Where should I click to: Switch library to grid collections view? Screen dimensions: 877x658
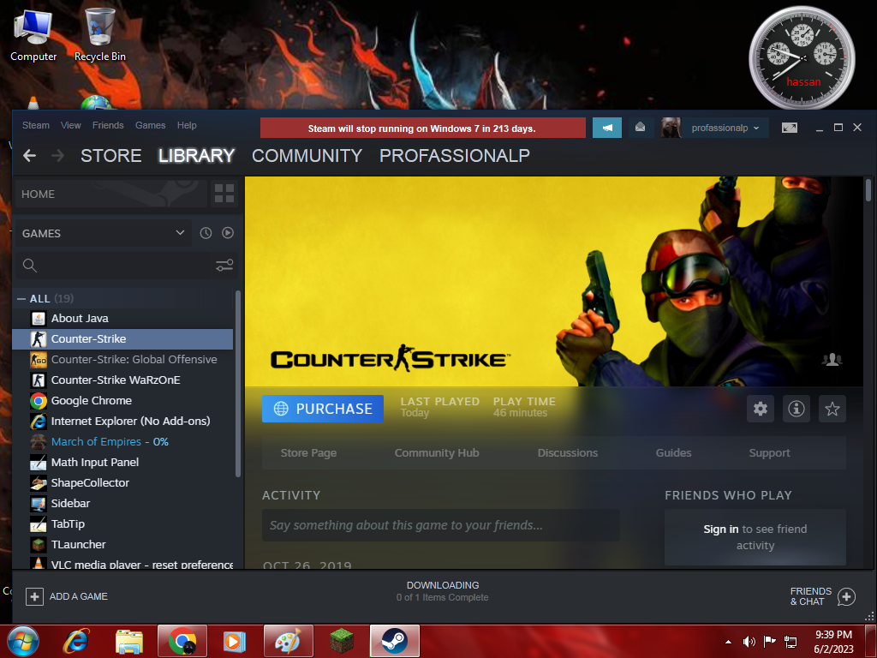tap(224, 194)
